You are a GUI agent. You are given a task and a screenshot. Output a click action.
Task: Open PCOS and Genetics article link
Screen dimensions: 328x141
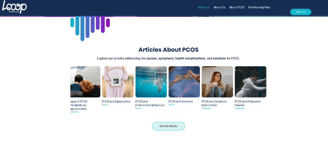pos(180,101)
